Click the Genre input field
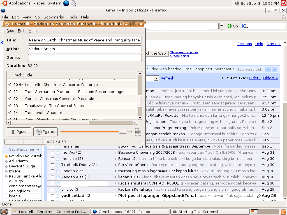Screen dimensions: 287x215 [x=85, y=58]
